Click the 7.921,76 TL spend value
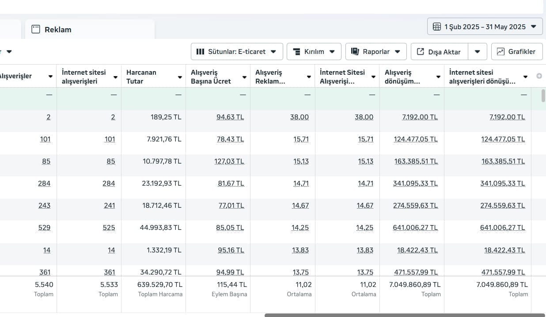Viewport: 546px width, 317px height. coord(162,139)
